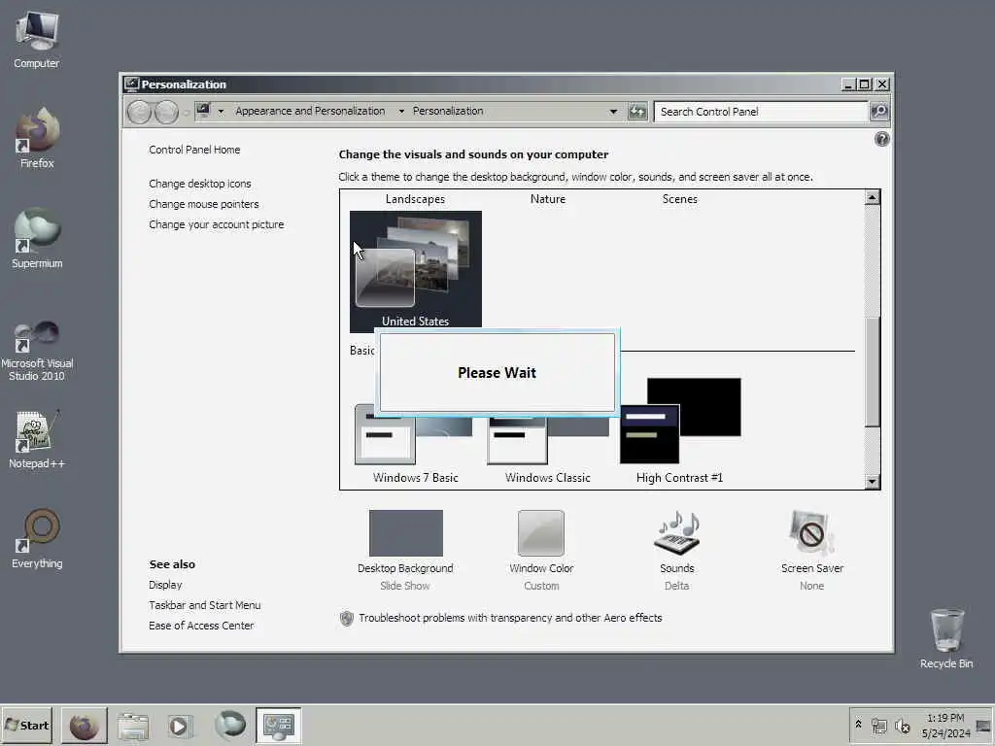Open the address bar history dropdown
Viewport: 995px width, 746px height.
(613, 112)
